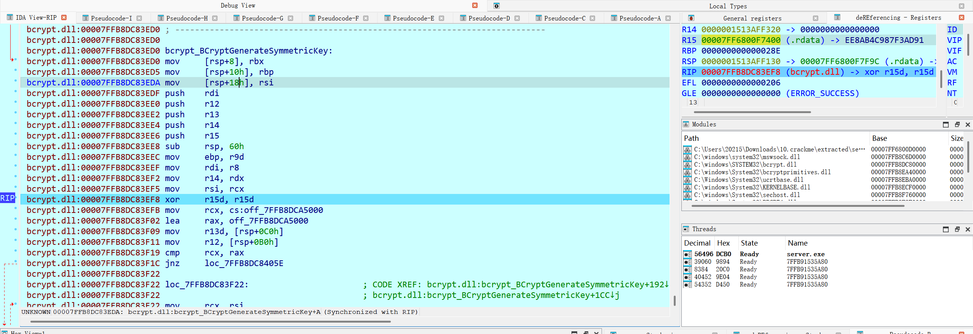973x334 pixels.
Task: Maximize the Threads panel
Action: pyautogui.click(x=946, y=229)
